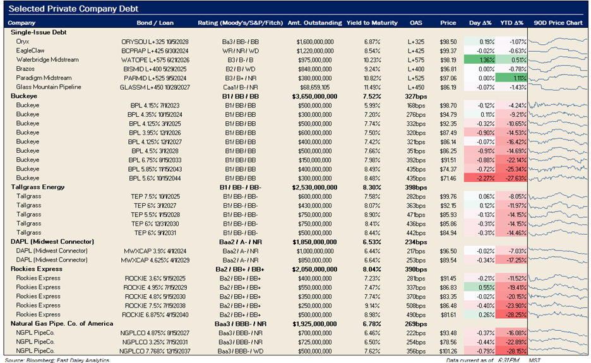Click the 'Rating (Moody's/S&P/Fitch)' column header
591x363 pixels.
[x=240, y=23]
